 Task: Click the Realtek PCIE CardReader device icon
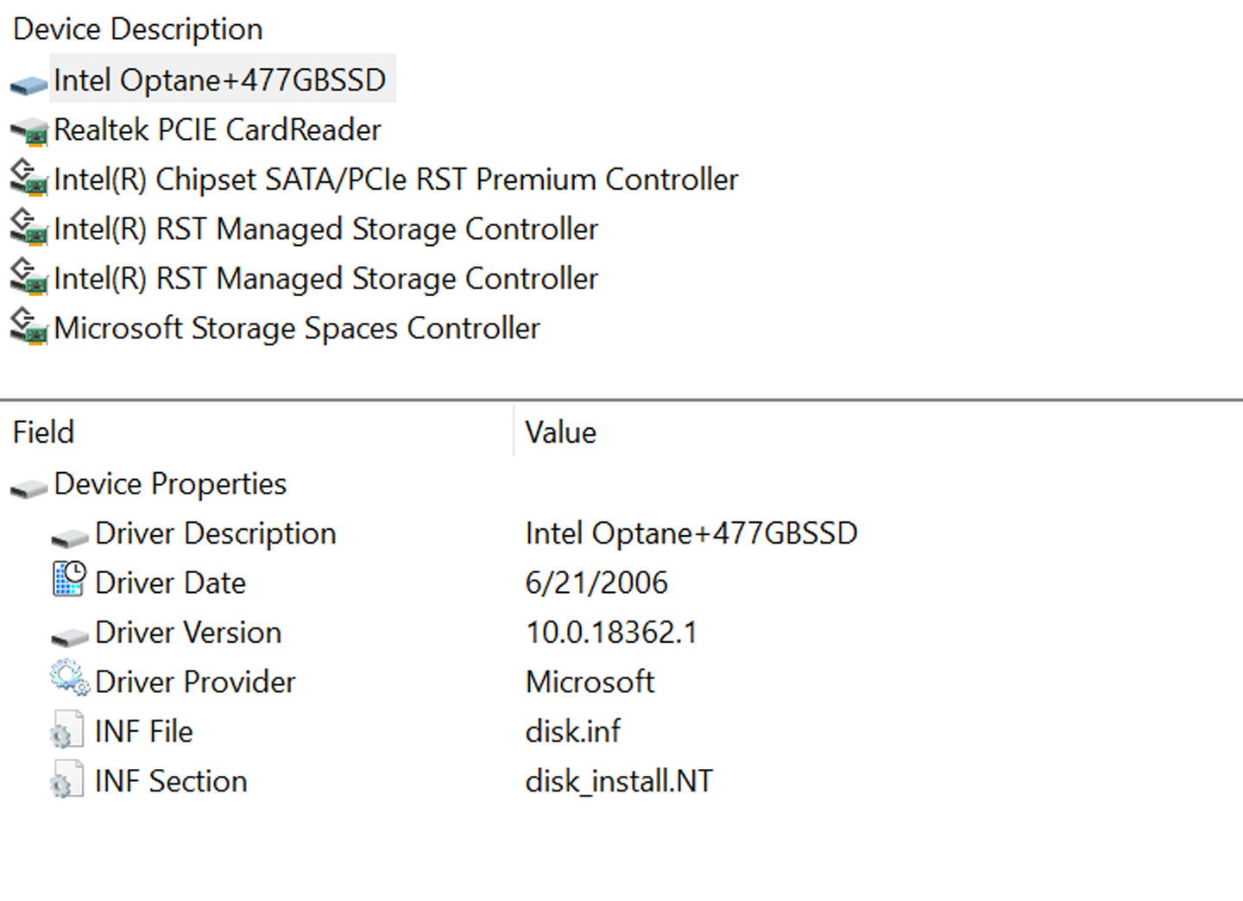28,132
